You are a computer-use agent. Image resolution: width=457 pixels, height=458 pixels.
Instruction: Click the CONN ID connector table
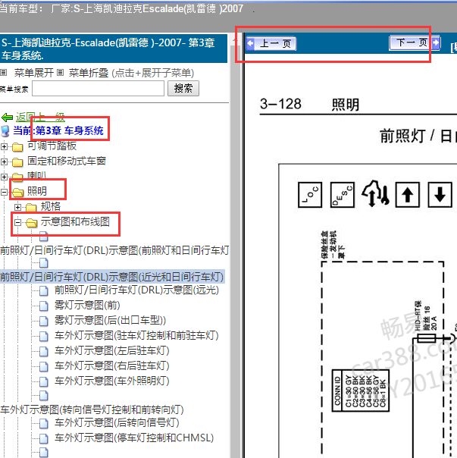361,391
